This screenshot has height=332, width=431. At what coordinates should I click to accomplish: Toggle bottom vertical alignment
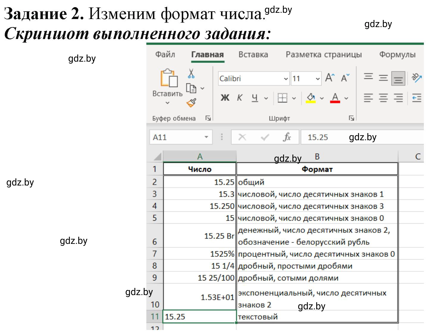coord(398,79)
